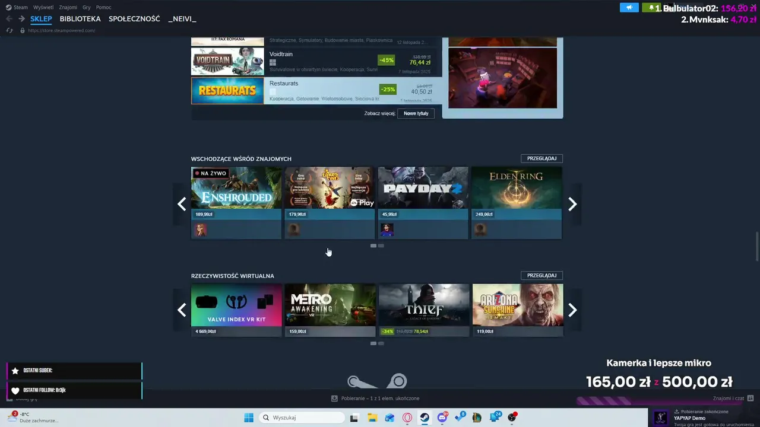This screenshot has width=760, height=427.
Task: Click the friend avatar under Elden Ring
Action: pyautogui.click(x=480, y=230)
